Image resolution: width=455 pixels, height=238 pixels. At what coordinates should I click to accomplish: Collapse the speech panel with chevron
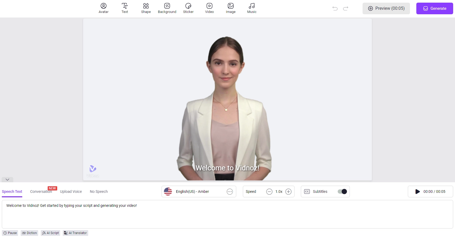coord(7,180)
